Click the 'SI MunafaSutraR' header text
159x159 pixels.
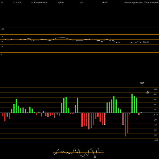click(39, 3)
